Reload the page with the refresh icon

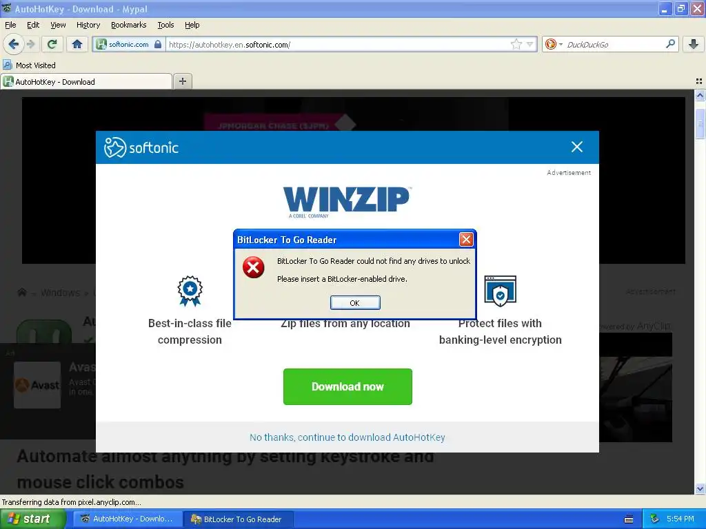click(52, 44)
